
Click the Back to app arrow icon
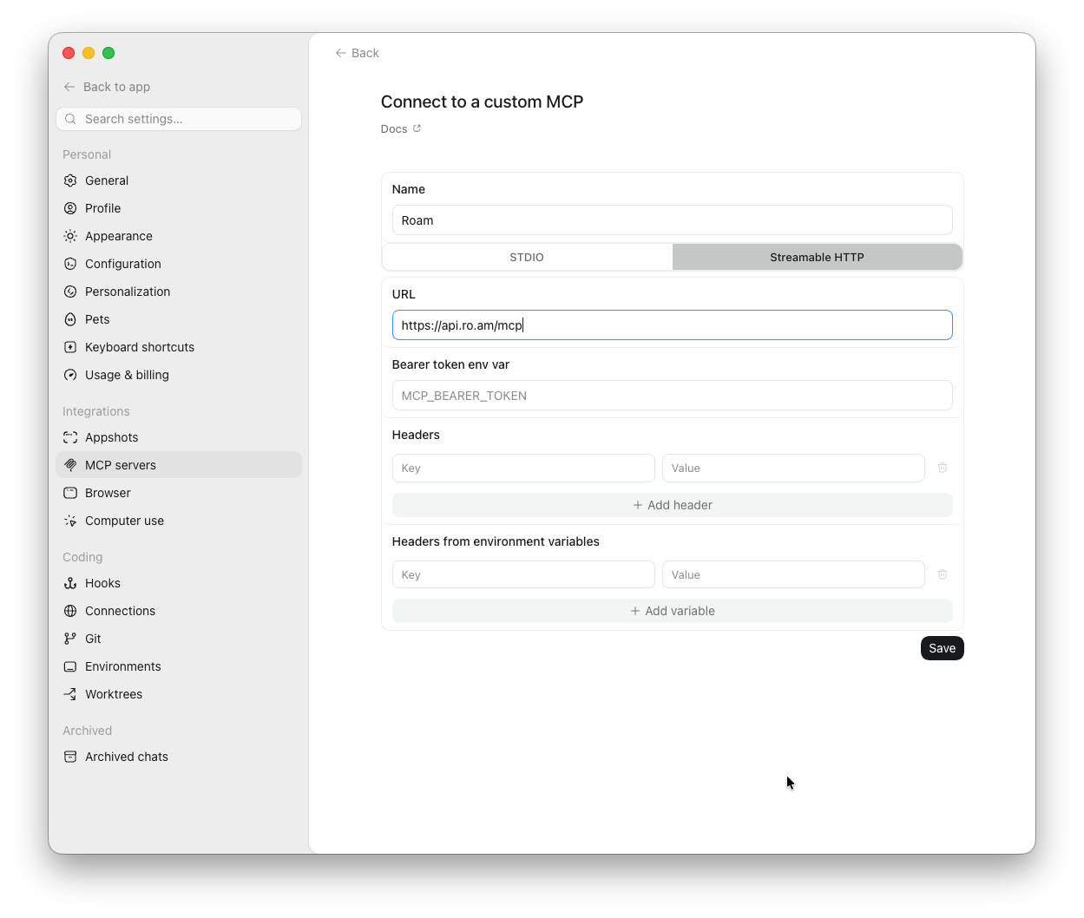pyautogui.click(x=69, y=87)
